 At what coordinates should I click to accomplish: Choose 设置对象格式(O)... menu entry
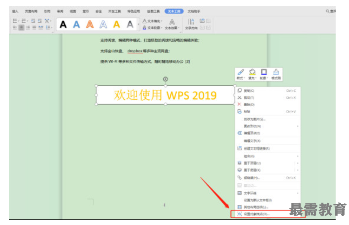[268, 214]
